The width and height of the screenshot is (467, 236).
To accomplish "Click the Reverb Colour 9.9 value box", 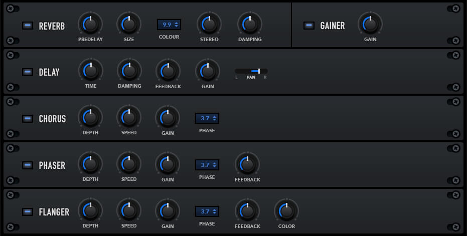I will [x=169, y=25].
